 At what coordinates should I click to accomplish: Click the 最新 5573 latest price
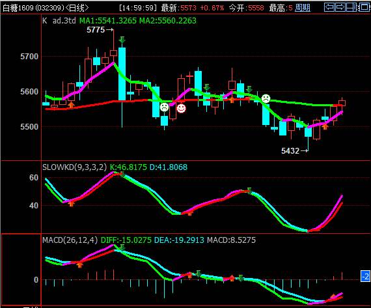tap(179, 8)
